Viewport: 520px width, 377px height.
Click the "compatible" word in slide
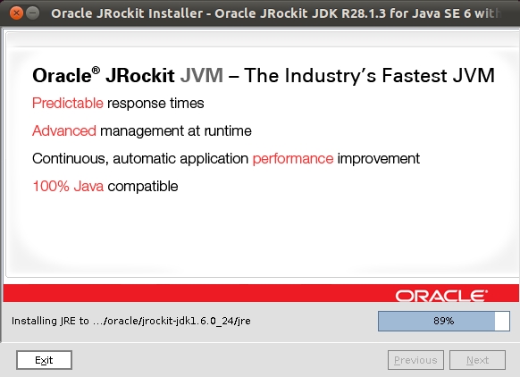tap(143, 187)
